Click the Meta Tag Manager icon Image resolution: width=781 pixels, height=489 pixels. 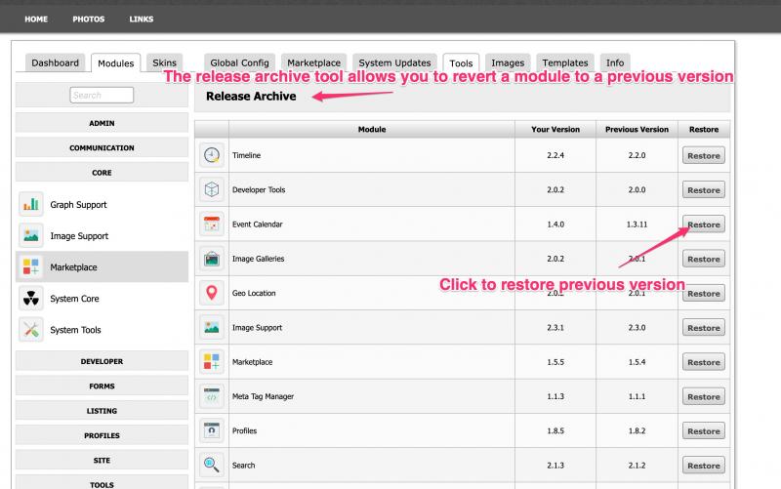pos(212,396)
